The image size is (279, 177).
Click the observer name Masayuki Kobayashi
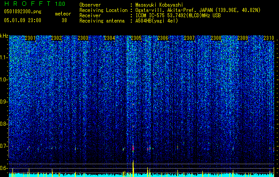pos(159,5)
